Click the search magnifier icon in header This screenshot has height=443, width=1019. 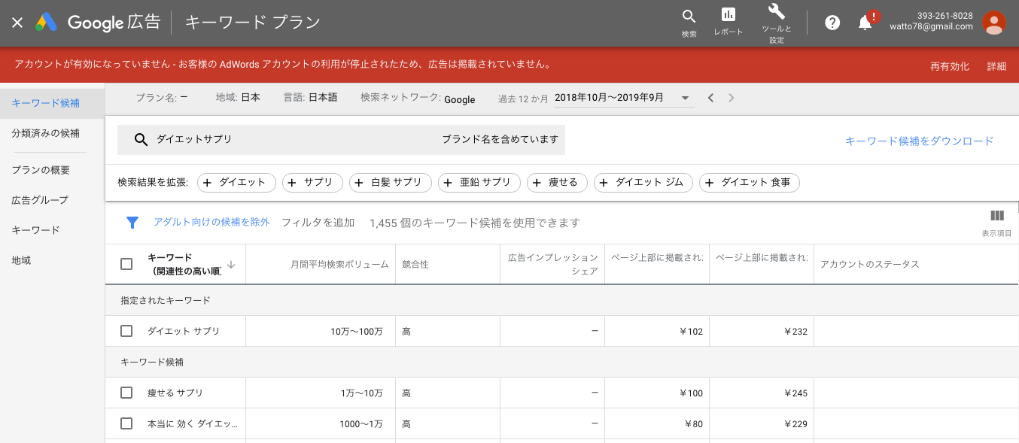tap(689, 17)
